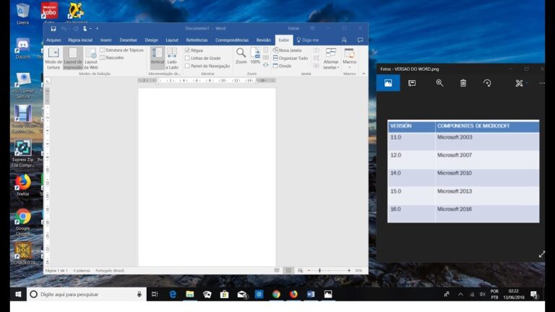Click the Página 1 de 1 status entry
Viewport: 555px width, 312px height.
56,271
